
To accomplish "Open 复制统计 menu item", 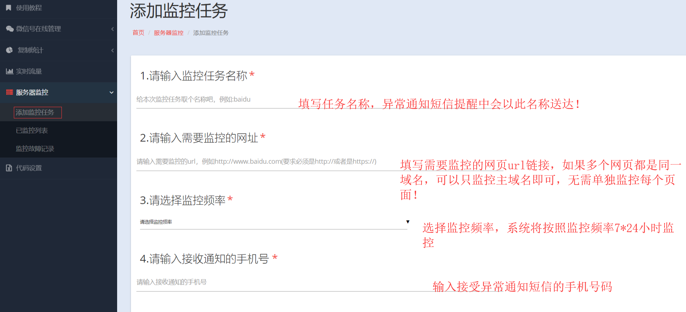I will pos(31,50).
